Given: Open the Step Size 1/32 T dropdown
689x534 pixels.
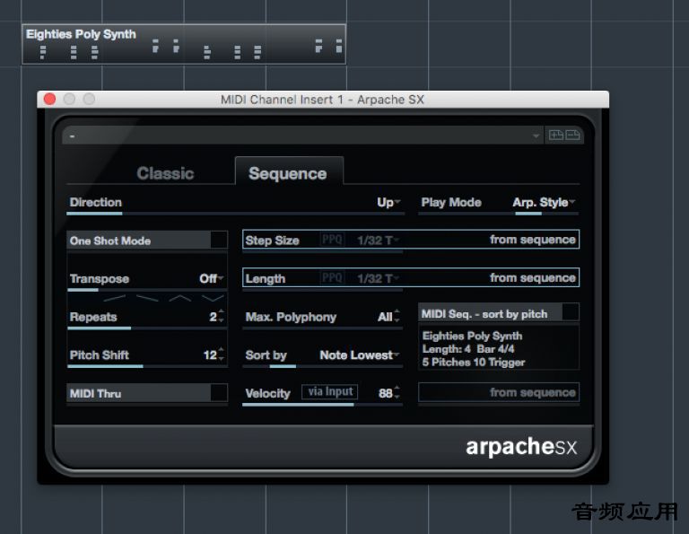Looking at the screenshot, I should pos(378,241).
